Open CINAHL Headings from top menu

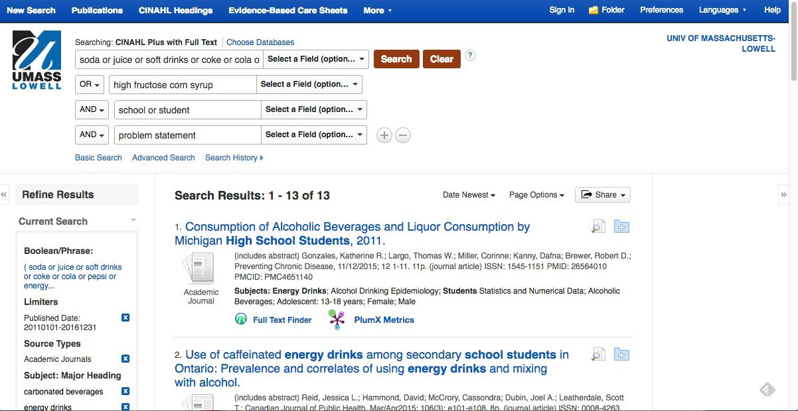(175, 10)
